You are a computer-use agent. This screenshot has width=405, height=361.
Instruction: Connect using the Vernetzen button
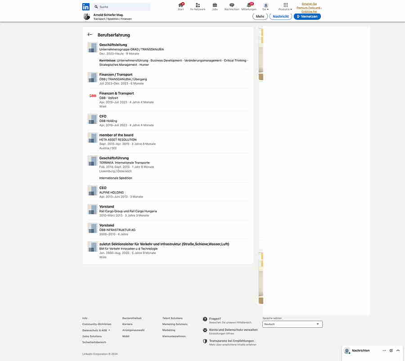(307, 16)
